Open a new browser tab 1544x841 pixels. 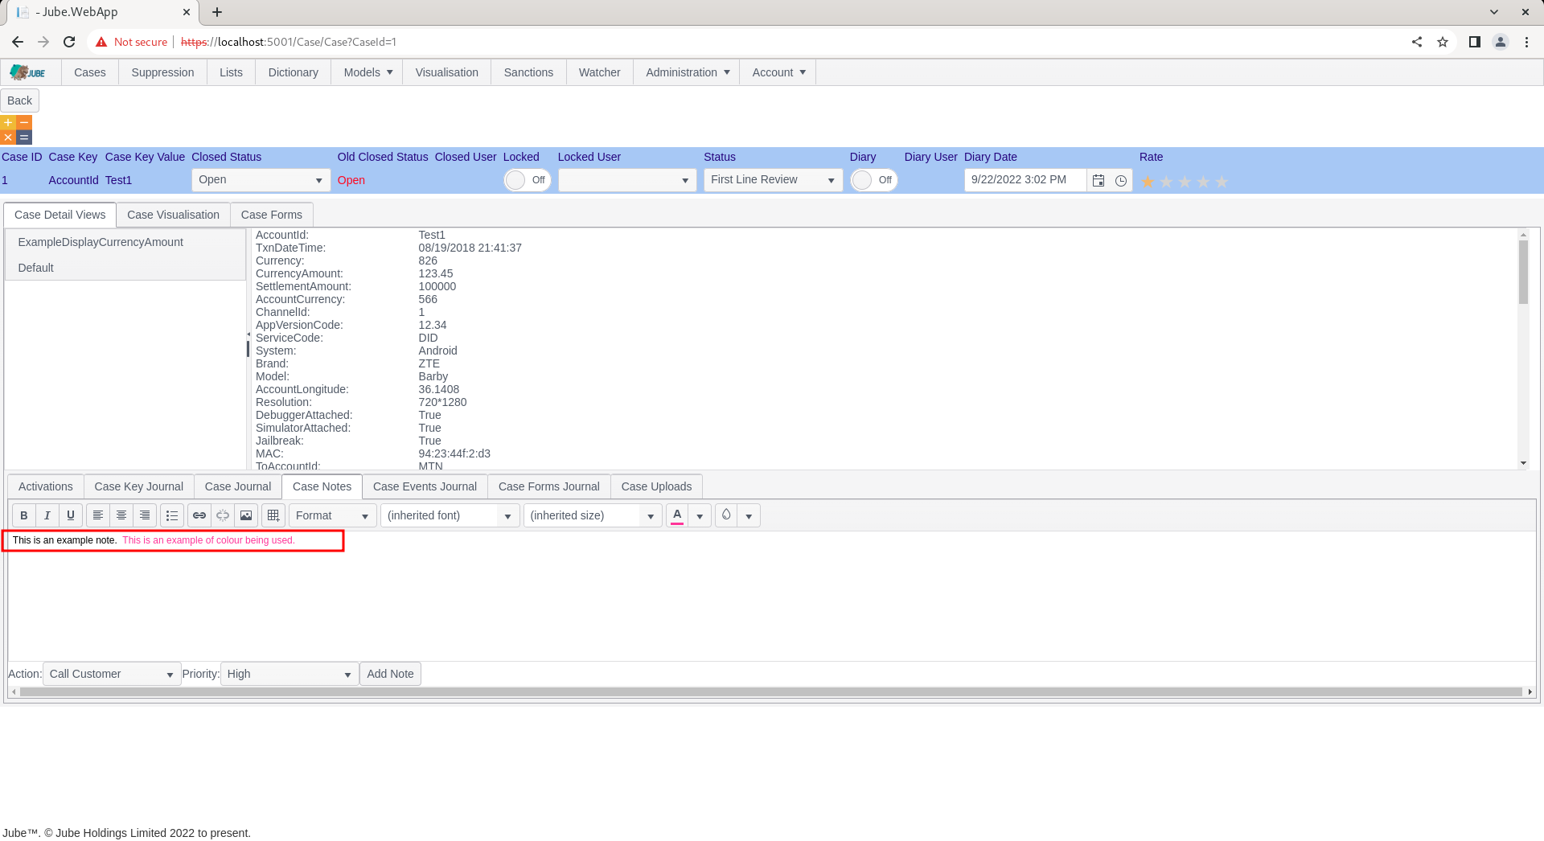point(217,12)
